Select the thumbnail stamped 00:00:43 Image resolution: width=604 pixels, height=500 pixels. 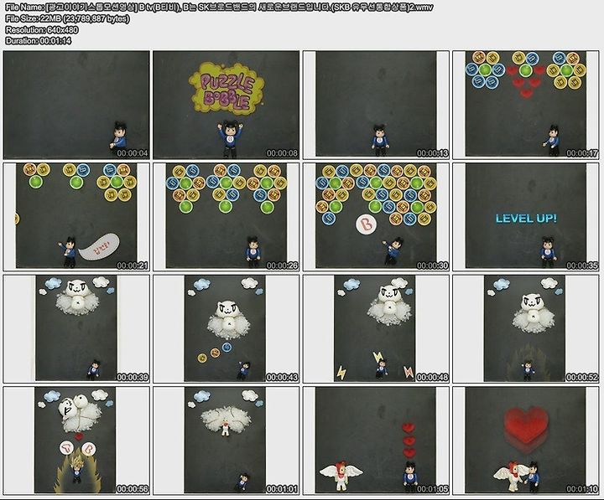coord(226,328)
